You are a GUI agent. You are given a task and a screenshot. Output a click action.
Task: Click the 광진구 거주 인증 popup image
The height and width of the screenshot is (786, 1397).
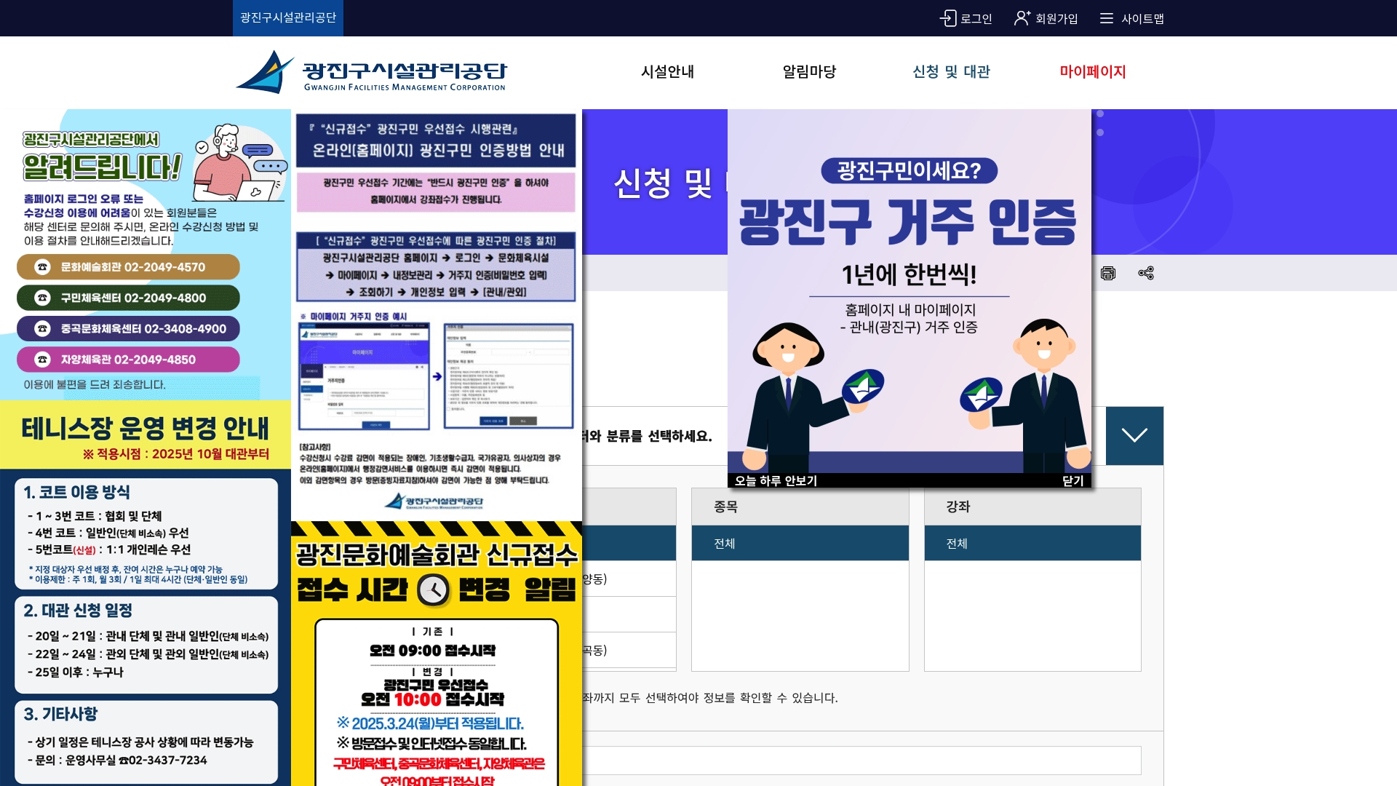(910, 291)
